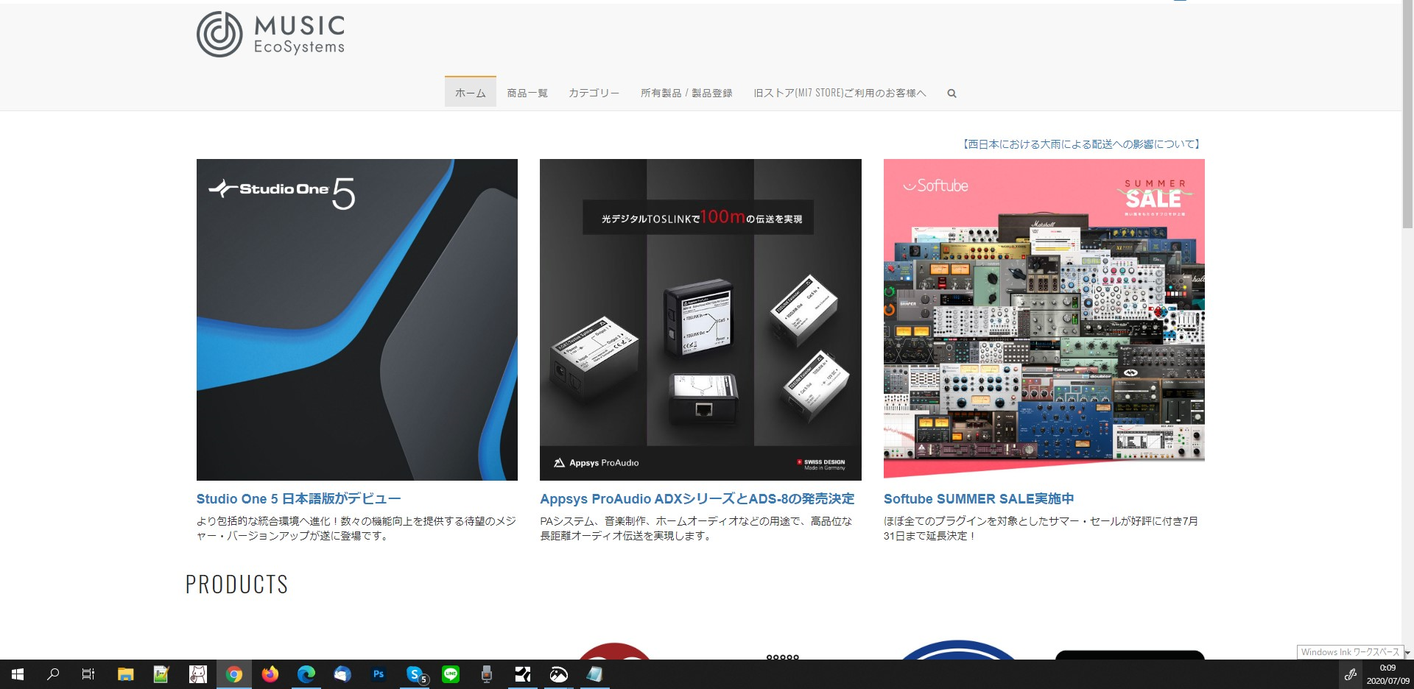Screen dimensions: 1414x689
Task: Open LINE app from taskbar
Action: tap(451, 674)
